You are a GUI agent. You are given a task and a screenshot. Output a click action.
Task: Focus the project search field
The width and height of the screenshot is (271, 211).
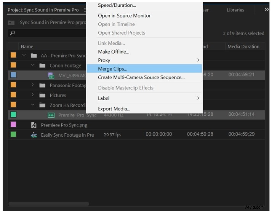coord(47,33)
